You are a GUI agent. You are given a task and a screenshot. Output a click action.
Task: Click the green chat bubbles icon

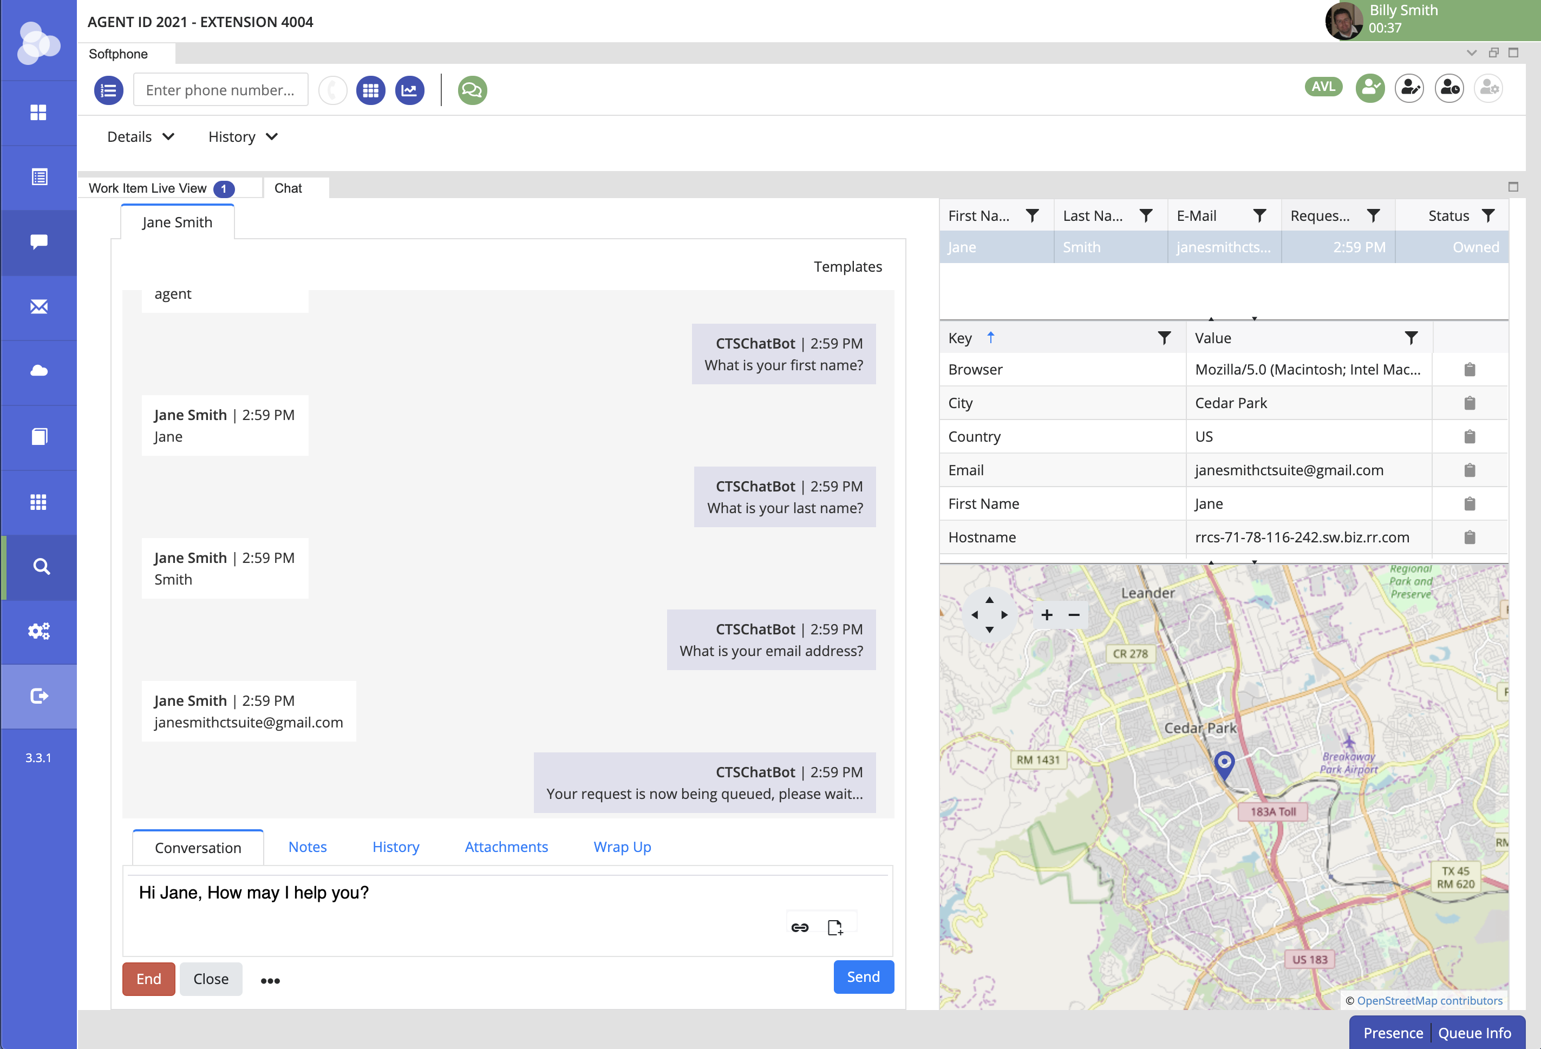click(472, 90)
